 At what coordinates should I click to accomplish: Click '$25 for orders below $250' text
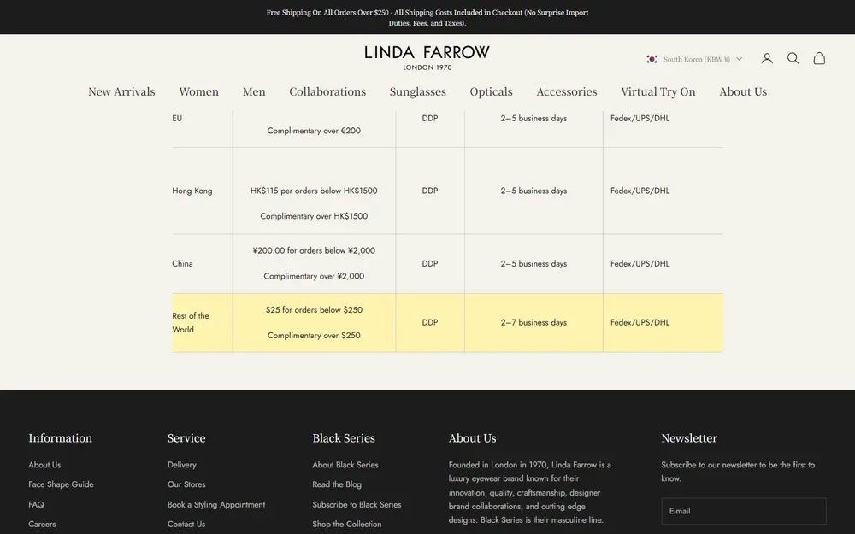[314, 310]
